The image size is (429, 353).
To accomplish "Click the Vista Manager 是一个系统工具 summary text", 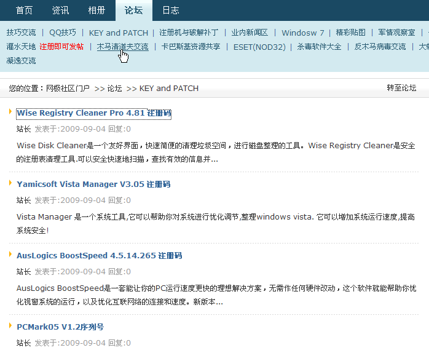I will tap(216, 224).
